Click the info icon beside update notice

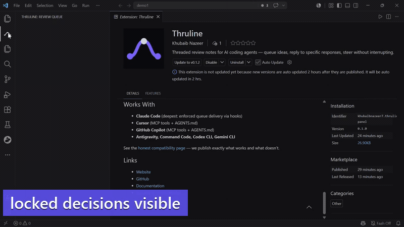[174, 72]
